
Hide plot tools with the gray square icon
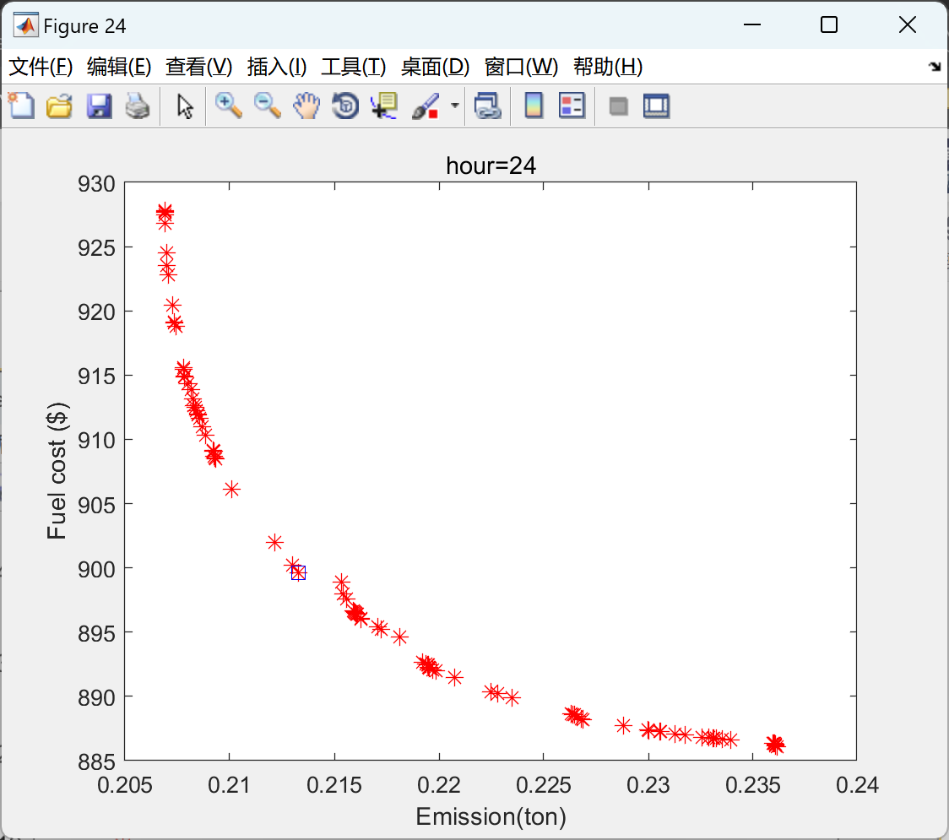coord(618,106)
